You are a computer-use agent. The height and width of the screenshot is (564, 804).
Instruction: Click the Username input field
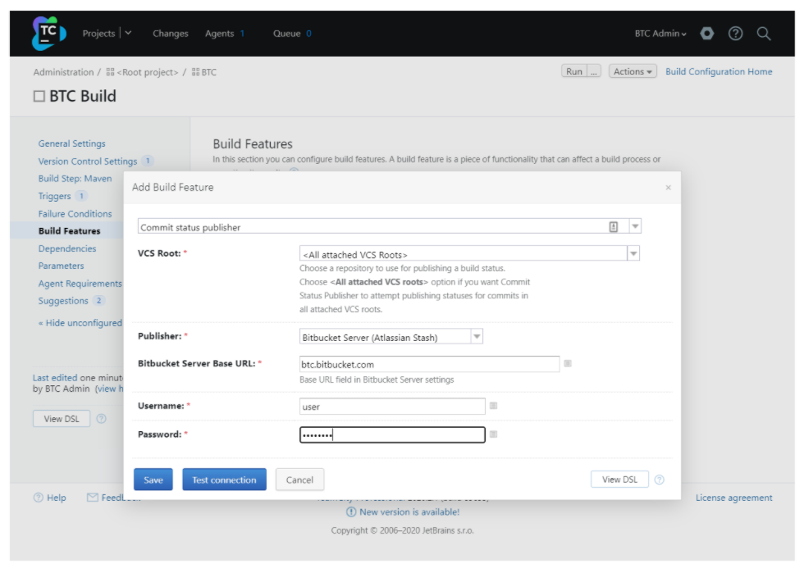click(x=392, y=407)
